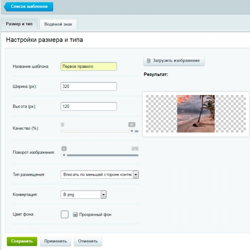Image resolution: width=250 pixels, height=250 pixels.
Task: Go back to Список шаблонов
Action: (28, 7)
